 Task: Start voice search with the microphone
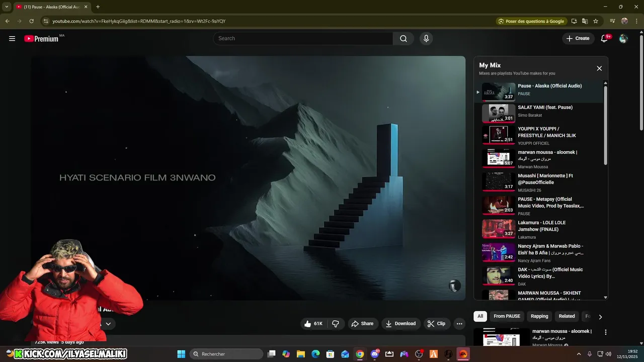point(426,39)
